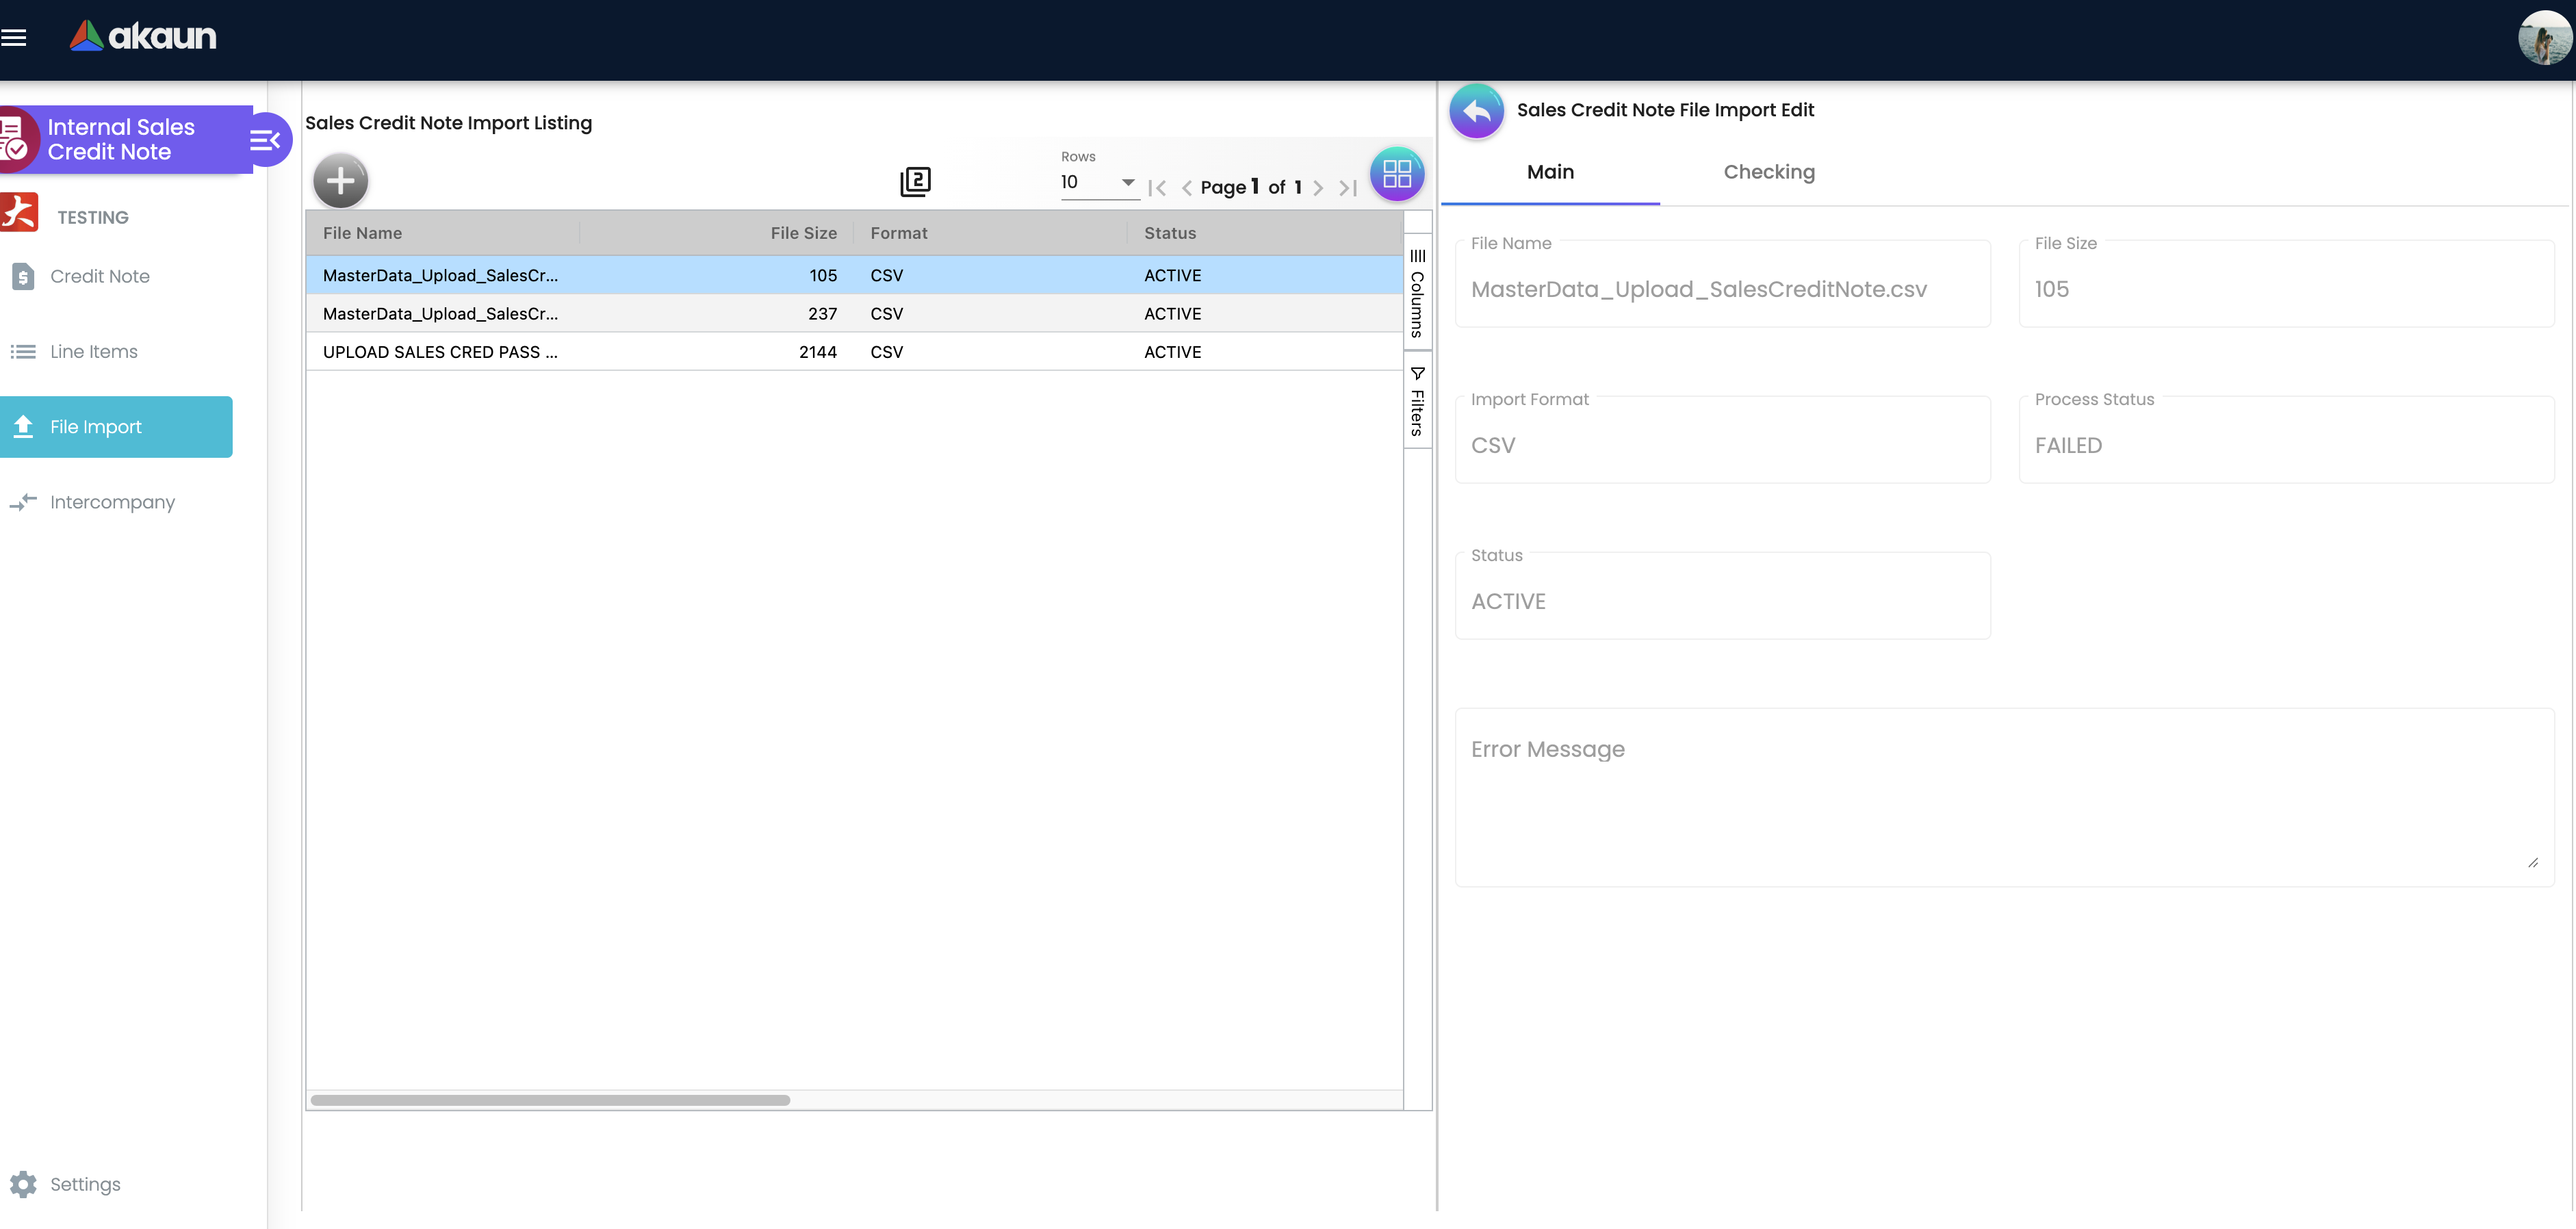The width and height of the screenshot is (2576, 1229).
Task: Open the hamburger main menu
Action: pos(14,38)
